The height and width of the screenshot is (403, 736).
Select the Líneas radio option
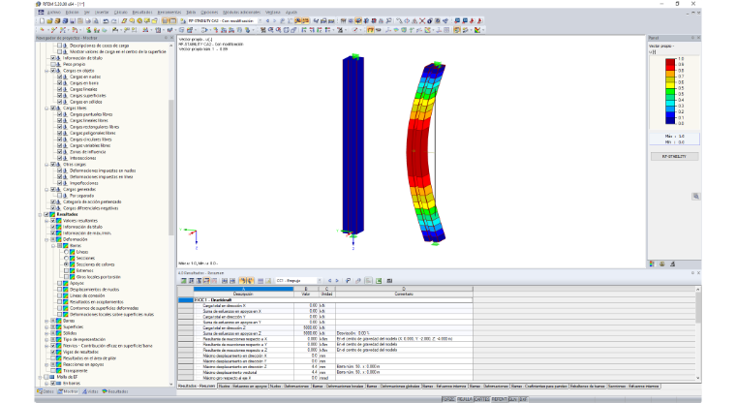point(66,252)
